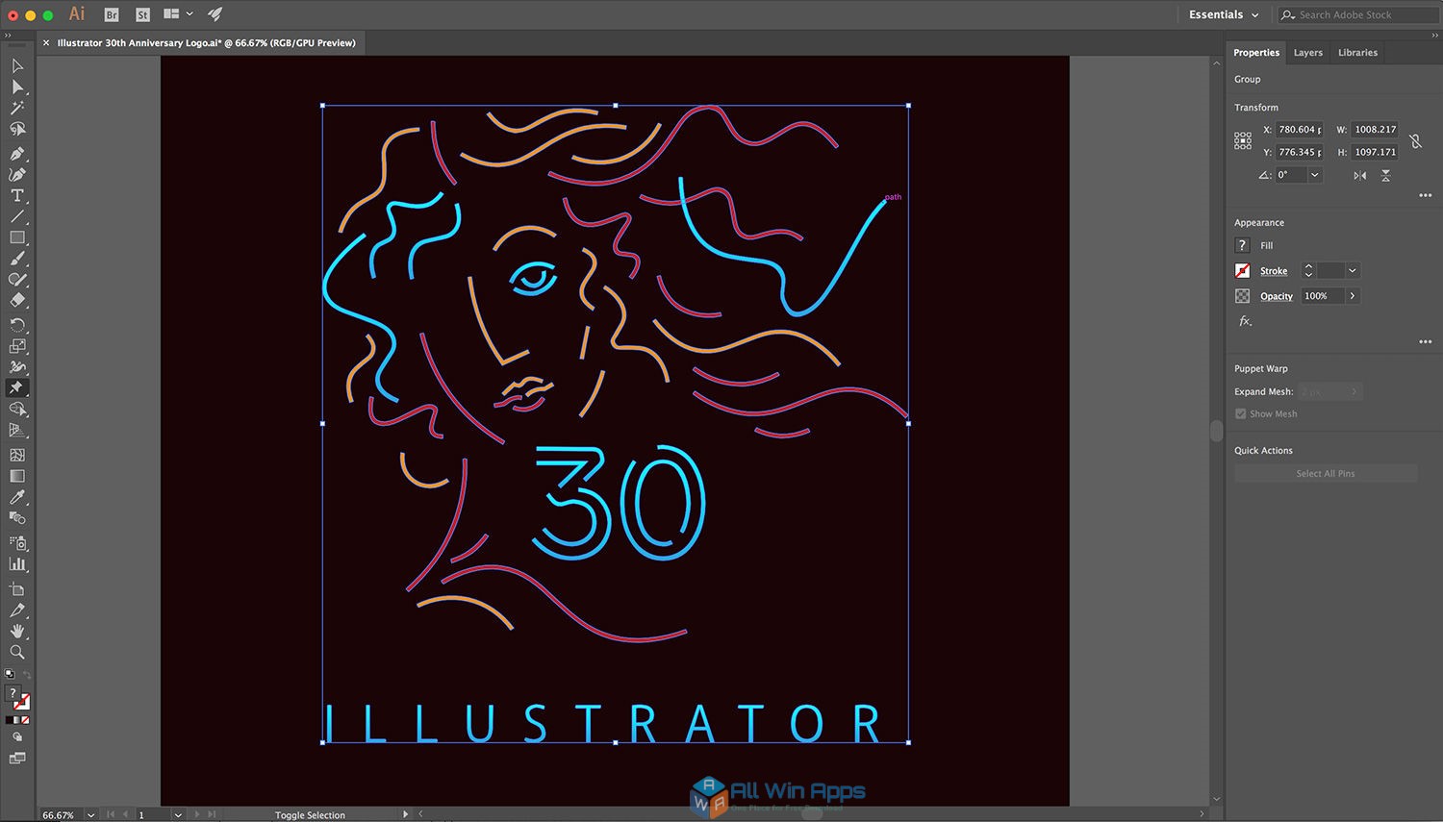Choose the Column Graph tool
The image size is (1443, 822).
(17, 564)
